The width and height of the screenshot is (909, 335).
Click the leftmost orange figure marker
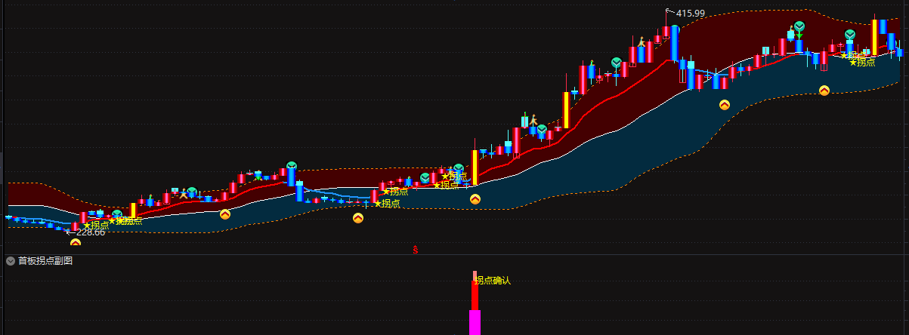(182, 193)
